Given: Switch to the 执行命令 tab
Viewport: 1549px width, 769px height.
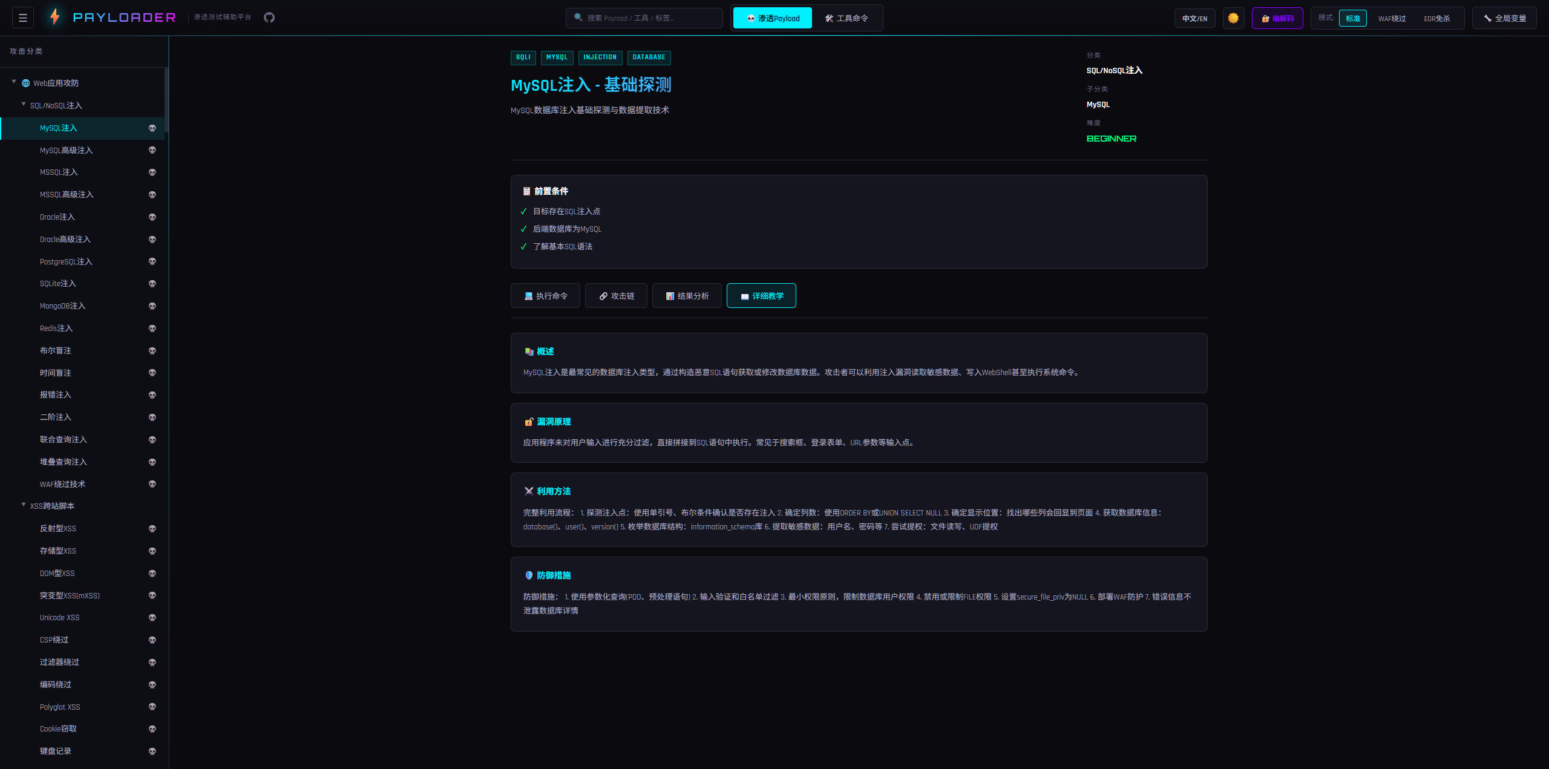Looking at the screenshot, I should pos(545,296).
